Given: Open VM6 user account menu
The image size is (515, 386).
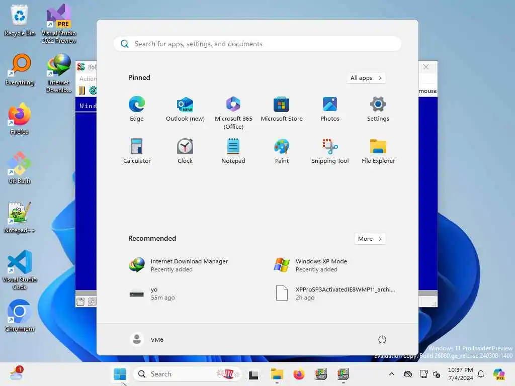Looking at the screenshot, I should coord(146,339).
